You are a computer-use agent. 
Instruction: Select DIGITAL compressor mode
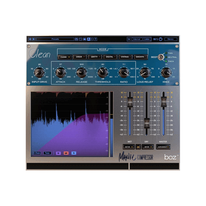pyautogui.click(x=110, y=57)
